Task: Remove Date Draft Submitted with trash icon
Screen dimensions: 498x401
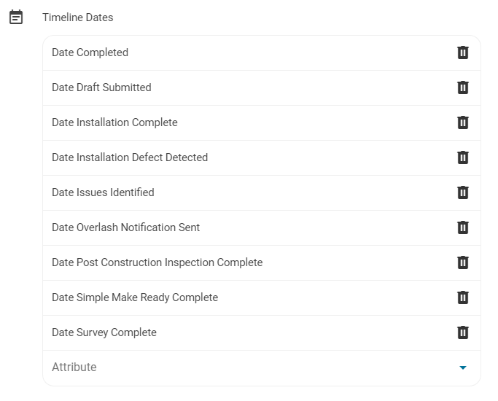Action: click(x=462, y=87)
